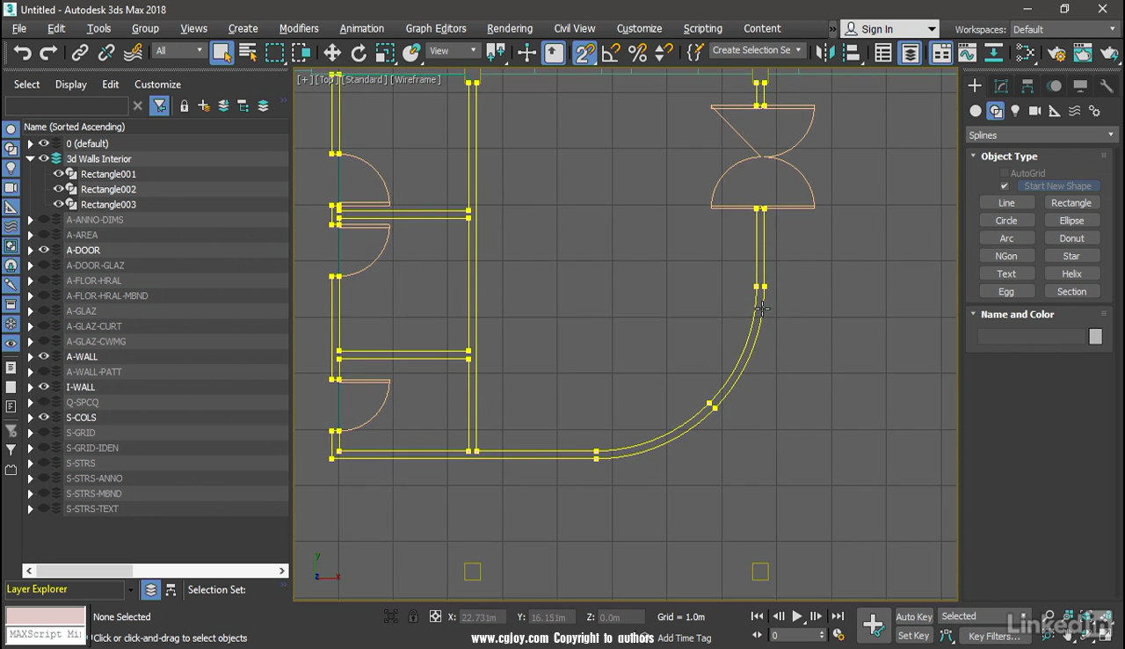Image resolution: width=1125 pixels, height=649 pixels.
Task: Click the Line shape button
Action: pos(1006,203)
